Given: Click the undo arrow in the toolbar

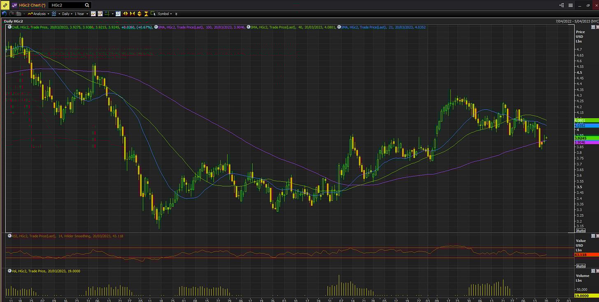Looking at the screenshot, I should [x=4, y=14].
